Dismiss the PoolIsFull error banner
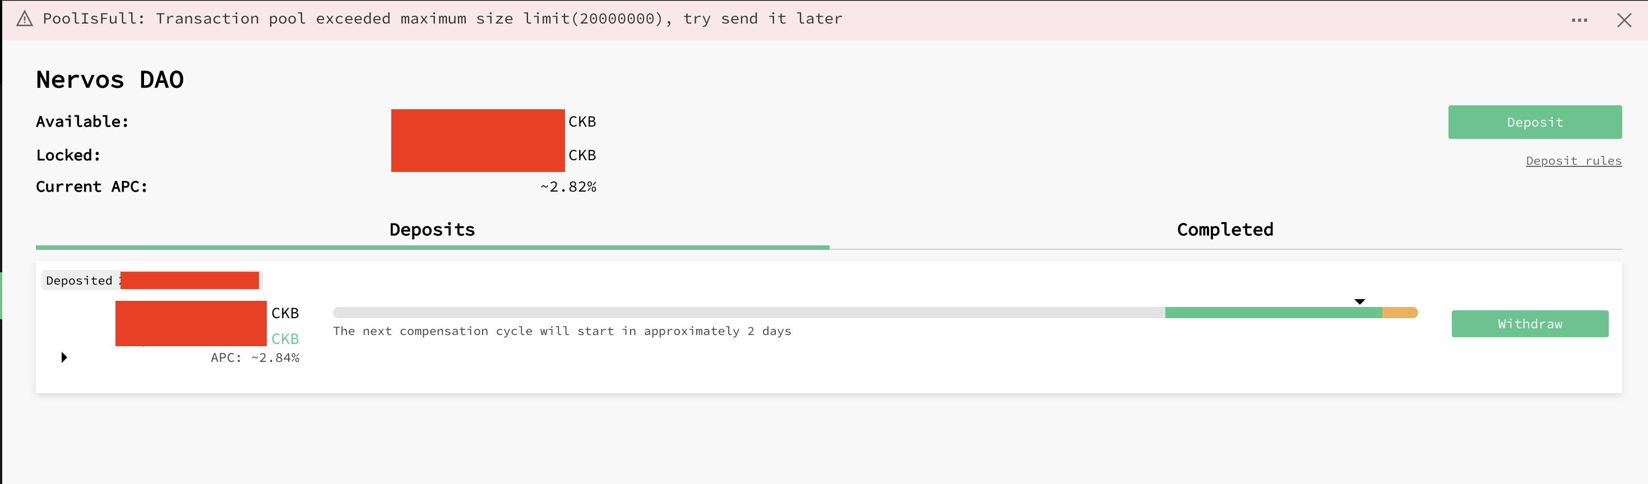 (x=1625, y=20)
